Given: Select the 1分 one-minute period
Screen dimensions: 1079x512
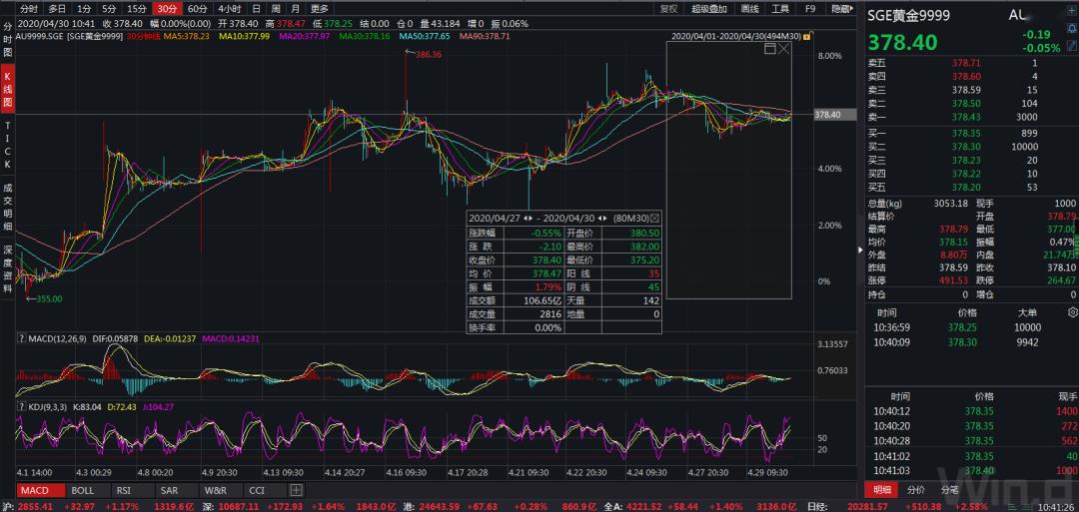Looking at the screenshot, I should pyautogui.click(x=84, y=9).
